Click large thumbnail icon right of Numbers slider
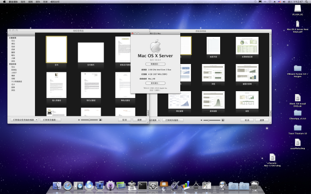The image size is (311, 194). tap(223, 120)
